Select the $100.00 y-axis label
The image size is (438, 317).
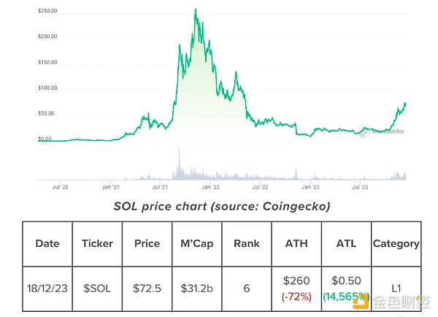click(x=47, y=88)
